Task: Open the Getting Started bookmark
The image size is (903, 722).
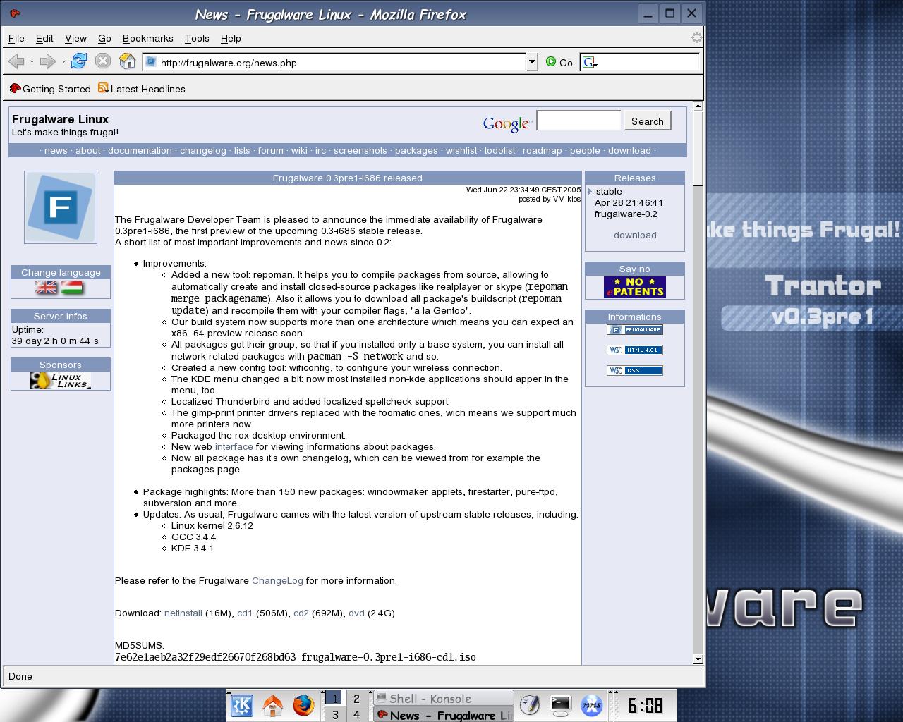Action: coord(50,89)
